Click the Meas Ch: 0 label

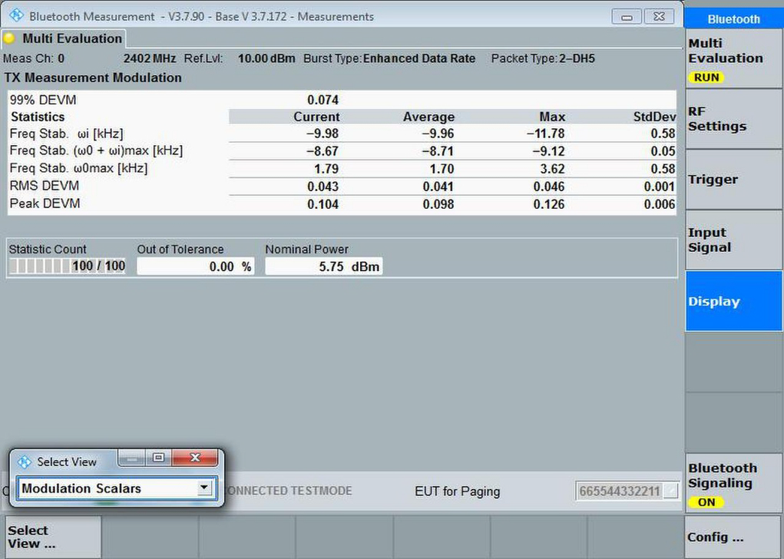point(34,58)
